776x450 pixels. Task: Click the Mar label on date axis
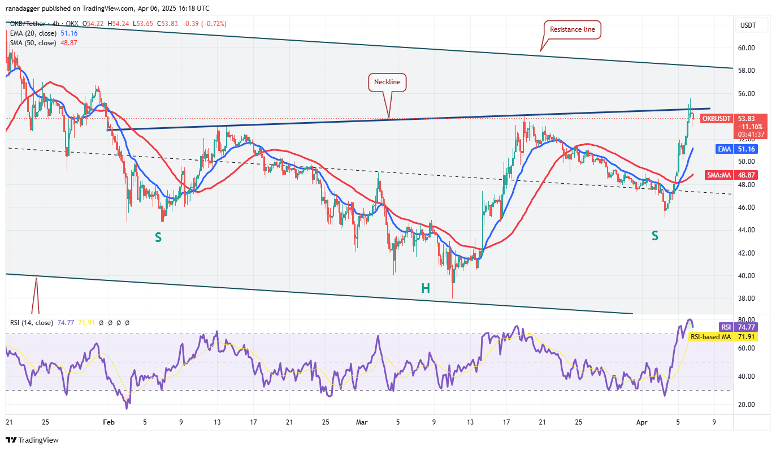(x=361, y=422)
